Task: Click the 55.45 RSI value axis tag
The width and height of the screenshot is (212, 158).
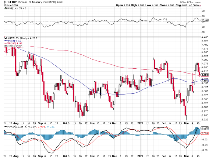Action: pos(205,20)
